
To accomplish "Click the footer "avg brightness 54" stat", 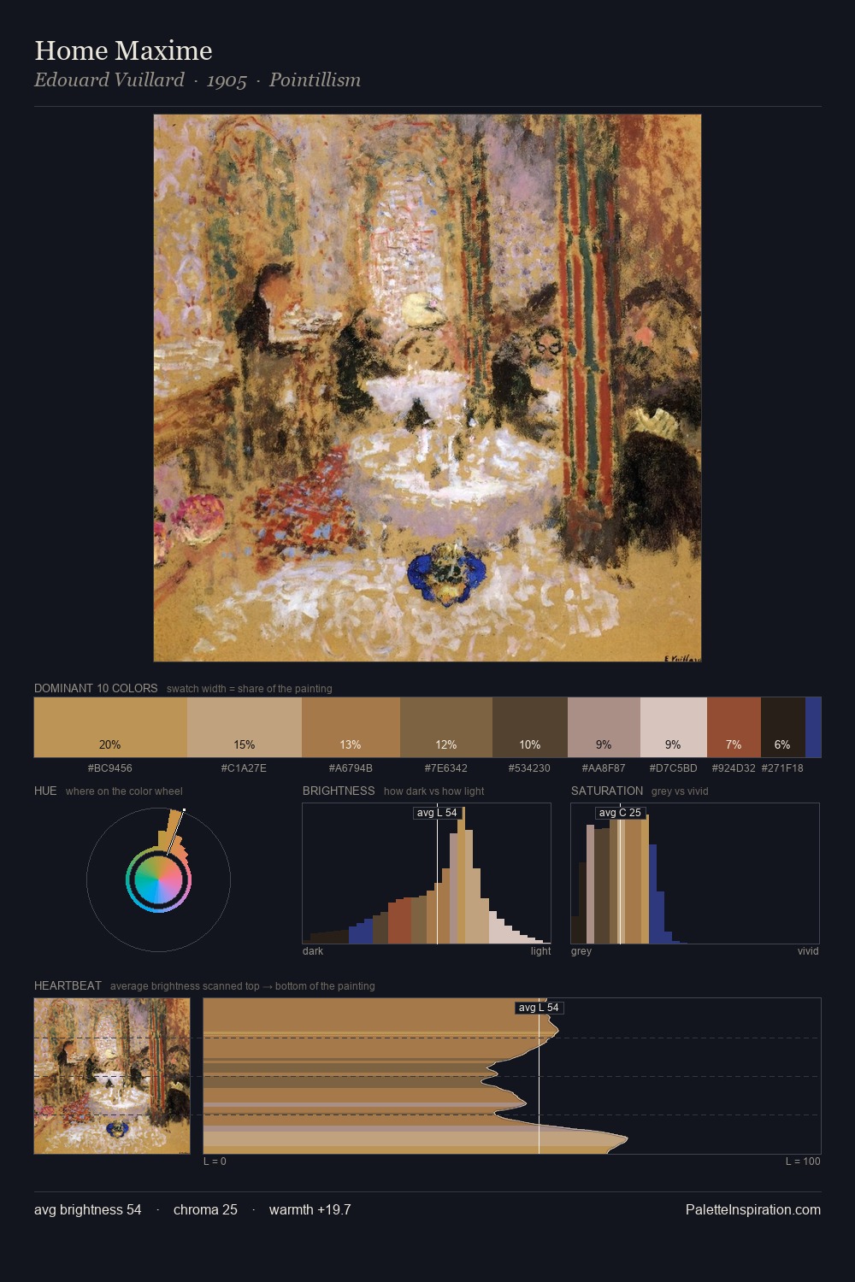I will coord(88,1209).
